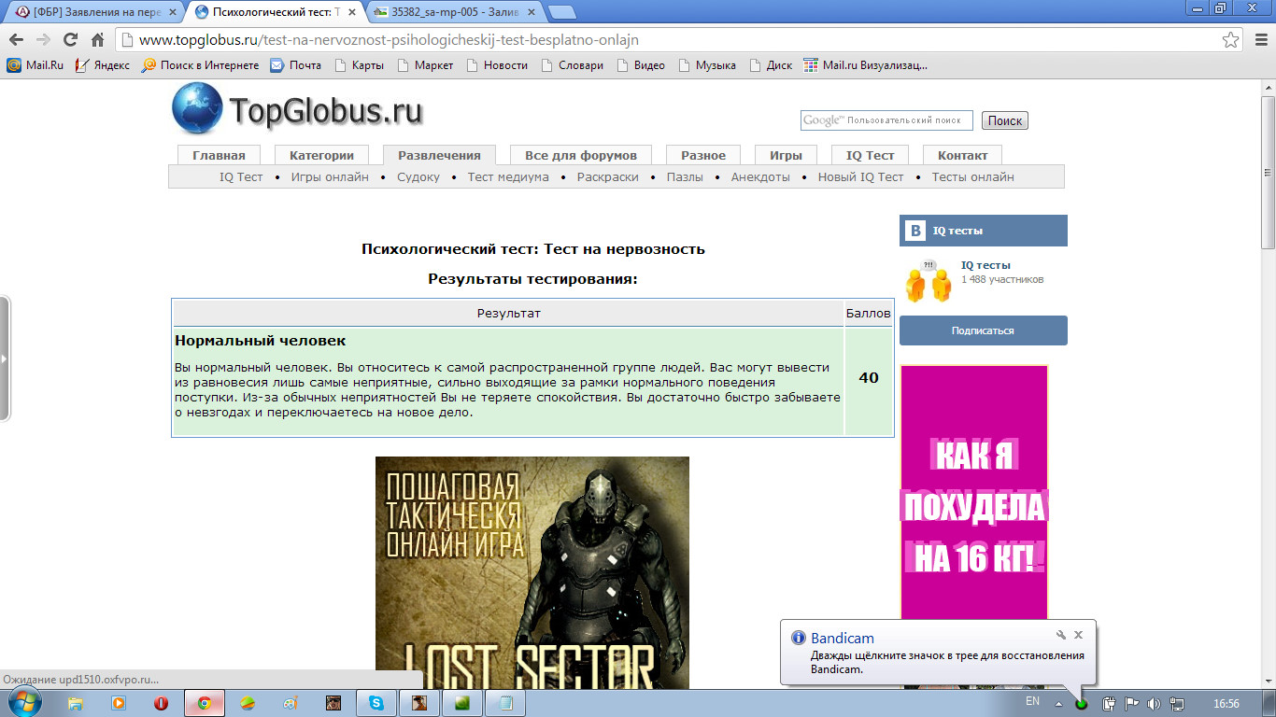Open the Развлечения site tab
The width and height of the screenshot is (1276, 717).
point(439,155)
